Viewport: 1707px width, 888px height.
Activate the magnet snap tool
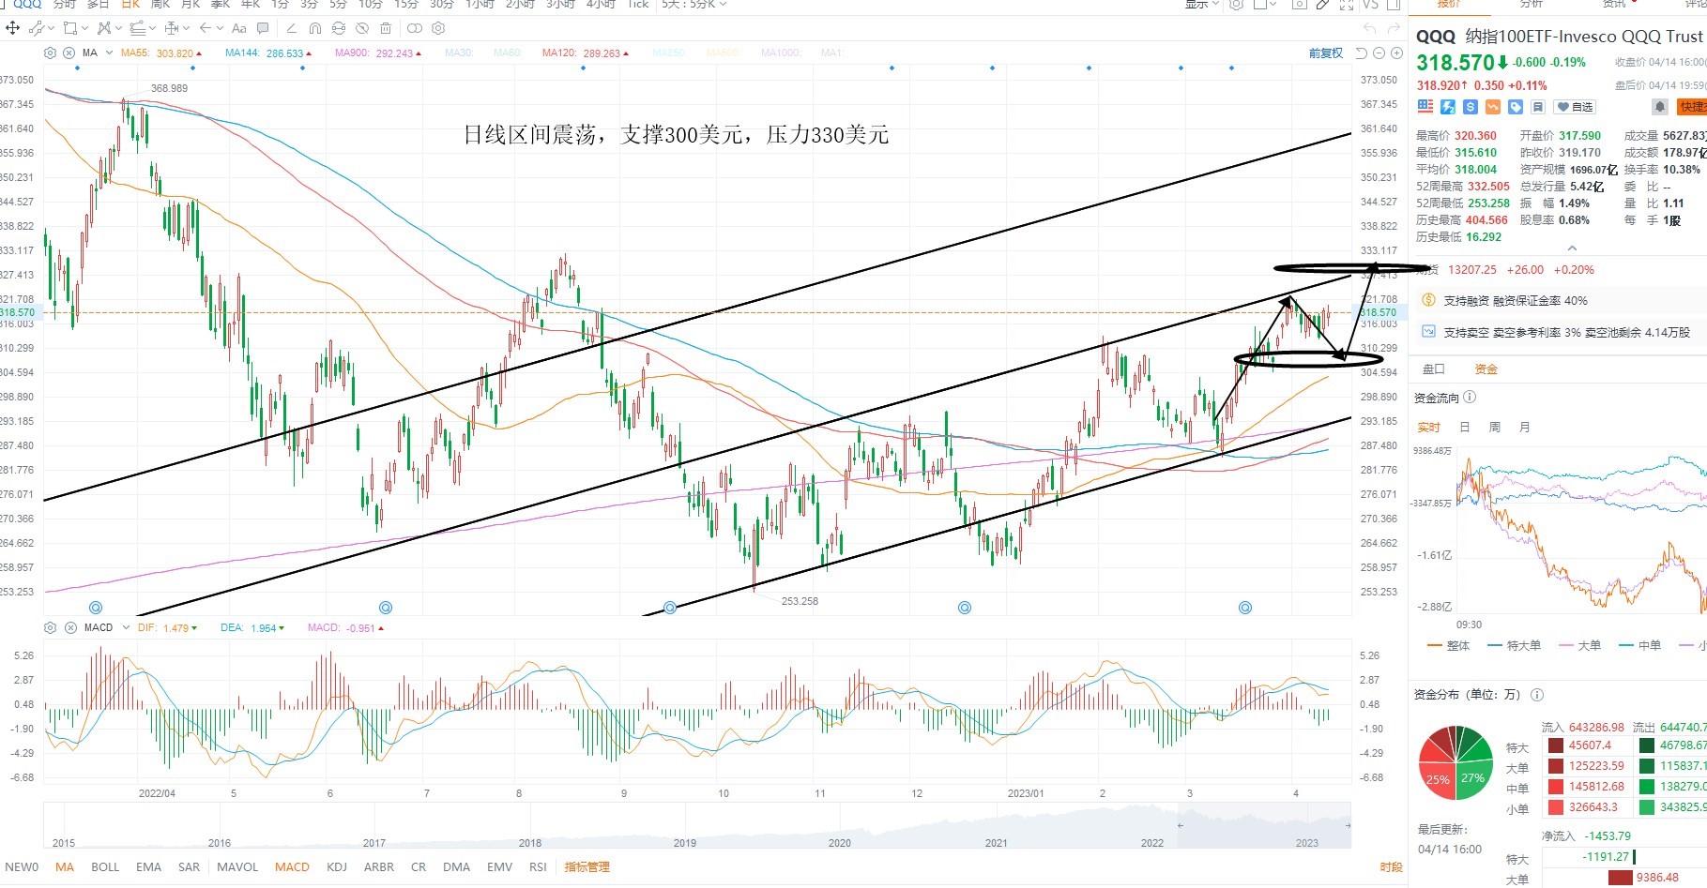[x=315, y=28]
